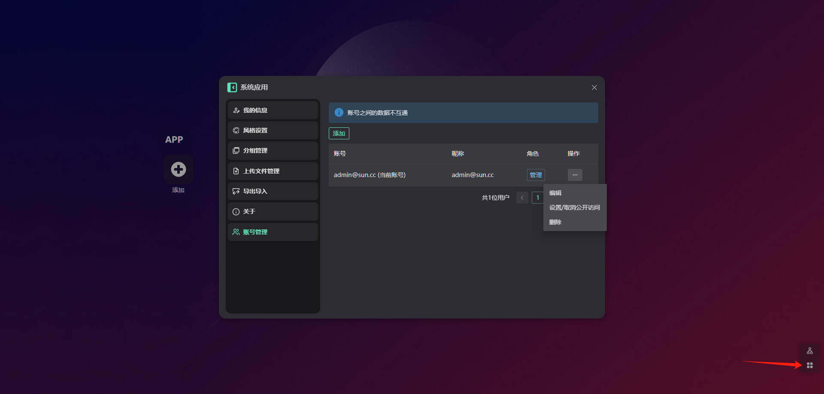
Task: Click the green 系统应用 title icon
Action: [x=232, y=87]
